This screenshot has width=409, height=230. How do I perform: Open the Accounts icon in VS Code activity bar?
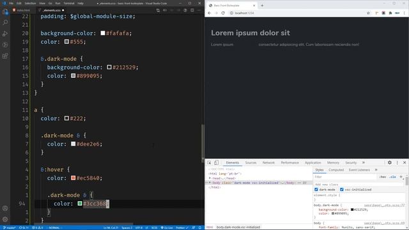[5, 208]
